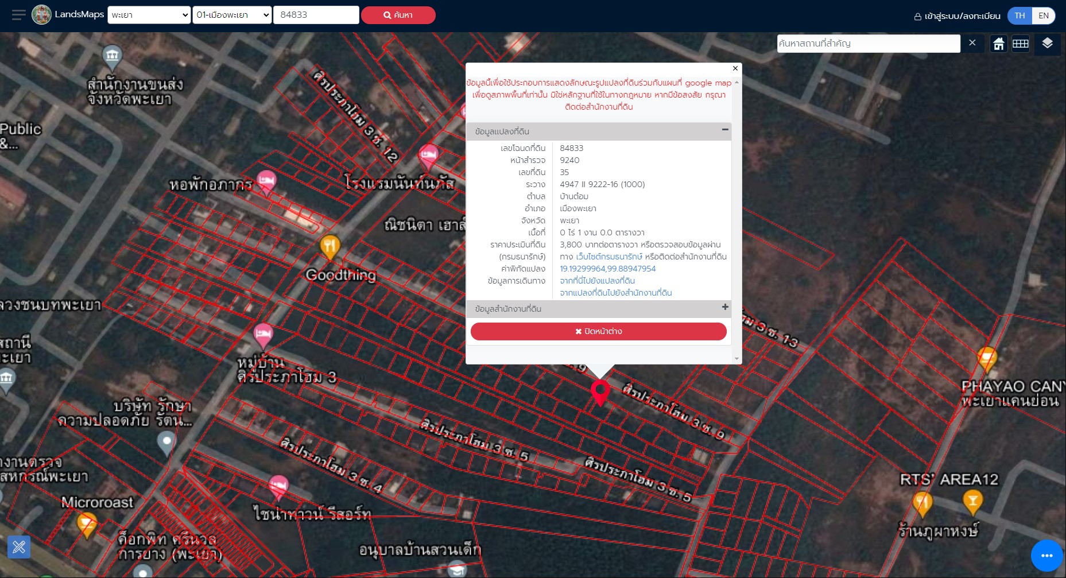Open the parcel coordinates link 19.19299964,99.88947954
The image size is (1066, 578).
click(x=608, y=269)
